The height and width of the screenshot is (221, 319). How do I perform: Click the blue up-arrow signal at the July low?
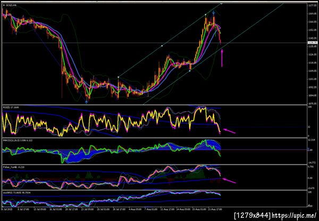coord(87,102)
